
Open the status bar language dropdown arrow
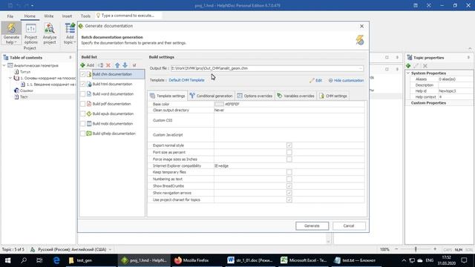click(111, 250)
